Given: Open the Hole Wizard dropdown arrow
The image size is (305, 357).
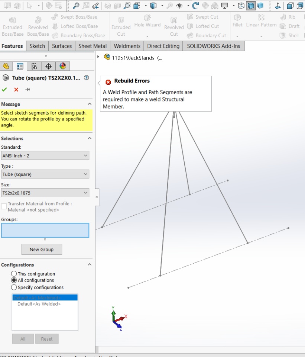Looking at the screenshot, I should (147, 36).
